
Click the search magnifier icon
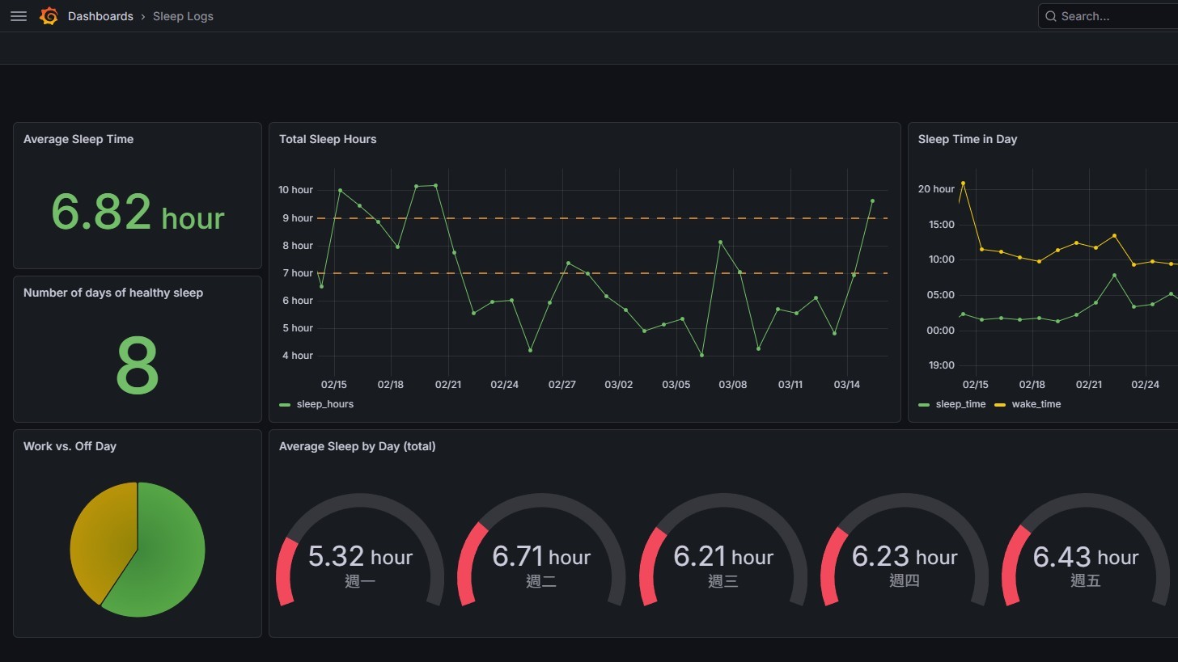click(1051, 16)
